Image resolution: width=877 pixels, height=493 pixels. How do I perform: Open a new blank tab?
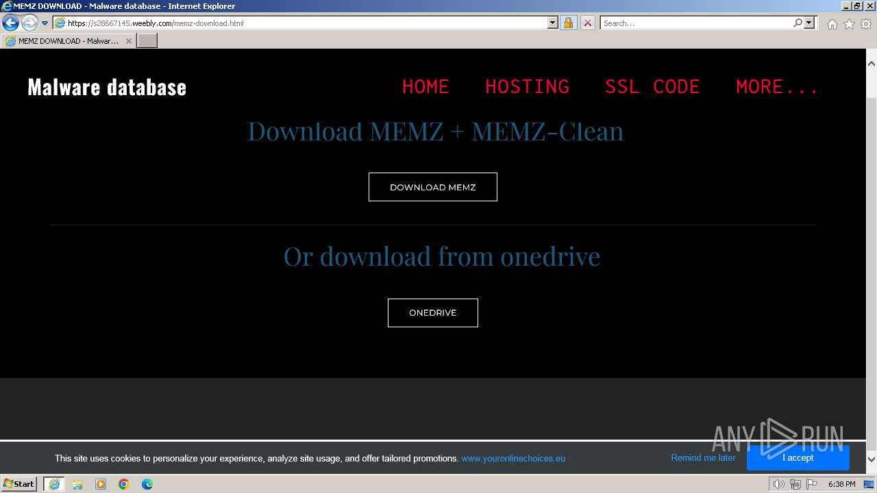tap(147, 41)
